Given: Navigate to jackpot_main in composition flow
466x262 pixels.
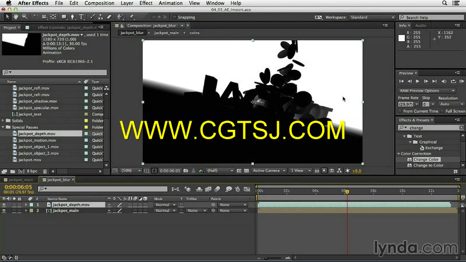Looking at the screenshot, I should point(167,33).
